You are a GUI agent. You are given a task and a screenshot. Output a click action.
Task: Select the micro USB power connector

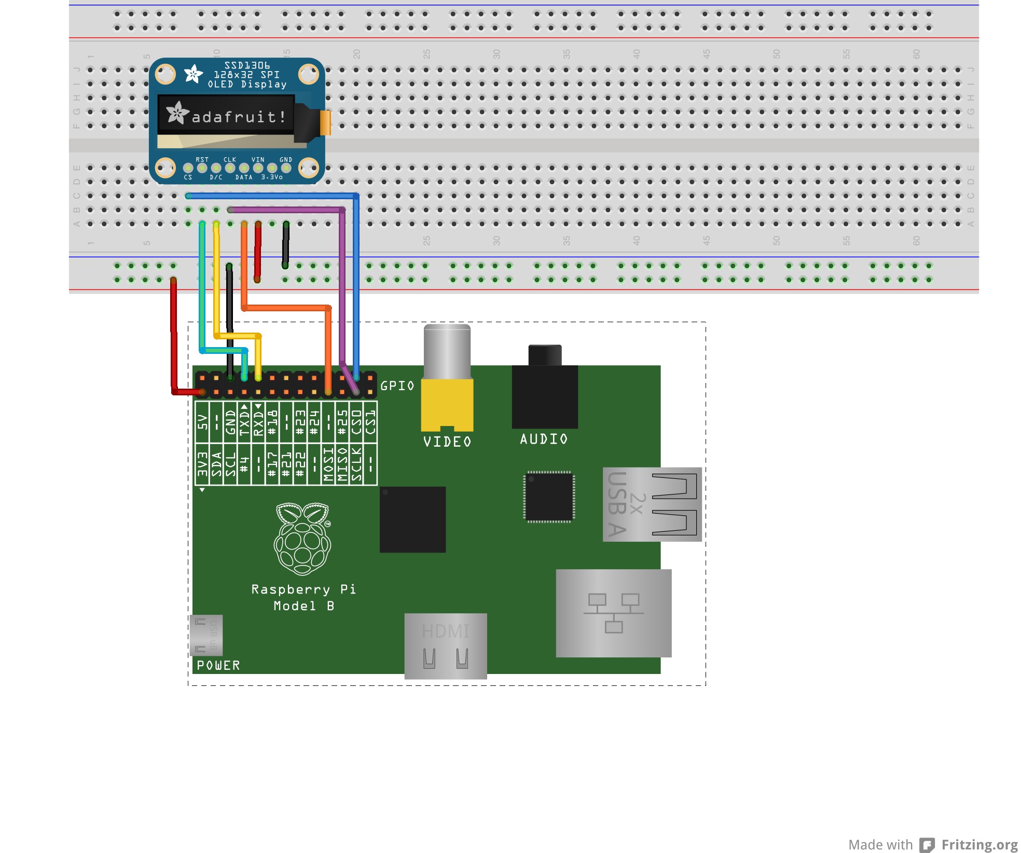[206, 635]
